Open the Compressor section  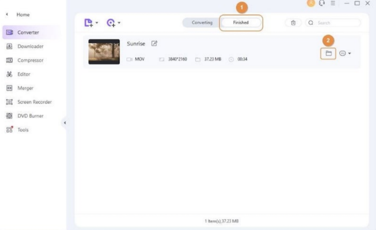(x=30, y=60)
